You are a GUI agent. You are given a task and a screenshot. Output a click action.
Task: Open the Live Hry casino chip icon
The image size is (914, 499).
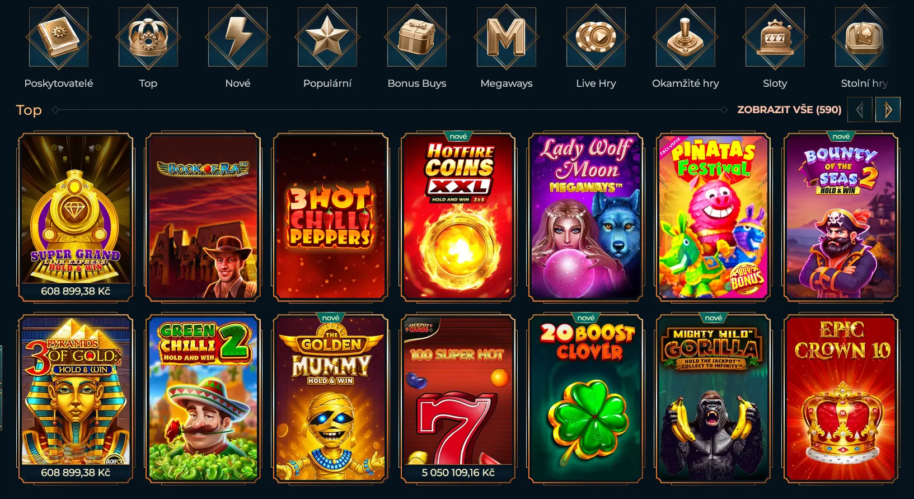tap(596, 37)
